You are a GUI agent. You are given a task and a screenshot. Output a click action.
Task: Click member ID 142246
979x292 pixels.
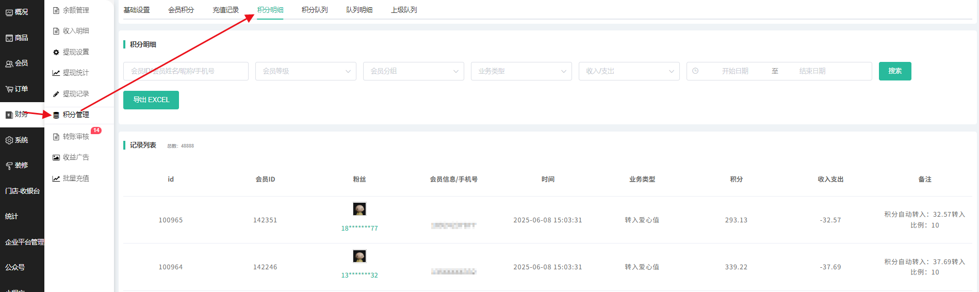pyautogui.click(x=265, y=267)
